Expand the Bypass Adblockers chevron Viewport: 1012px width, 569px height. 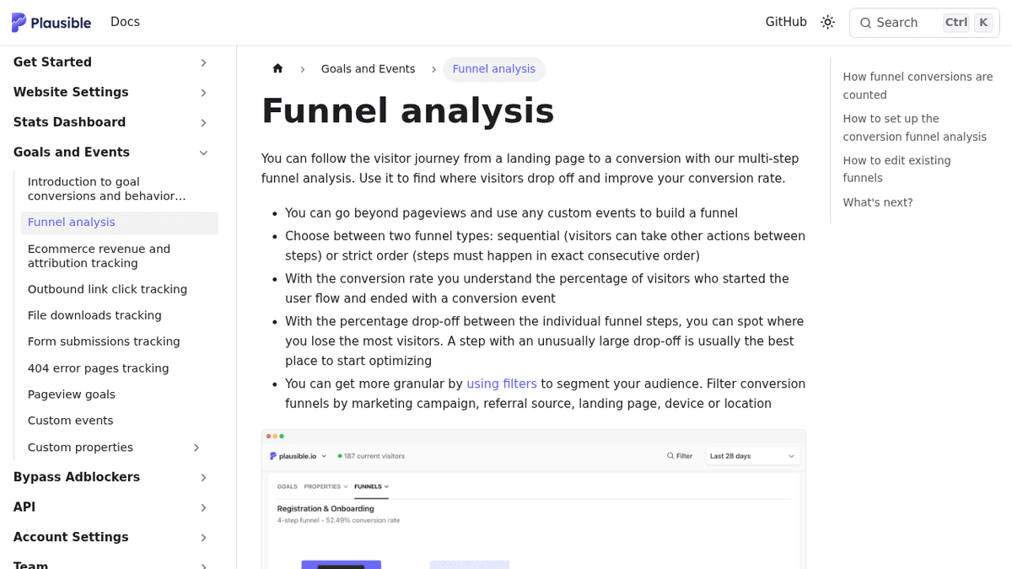(x=203, y=478)
